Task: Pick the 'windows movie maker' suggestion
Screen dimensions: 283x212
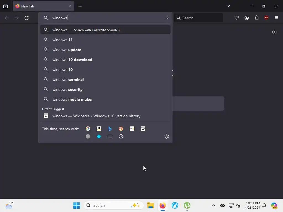Action: click(x=105, y=99)
